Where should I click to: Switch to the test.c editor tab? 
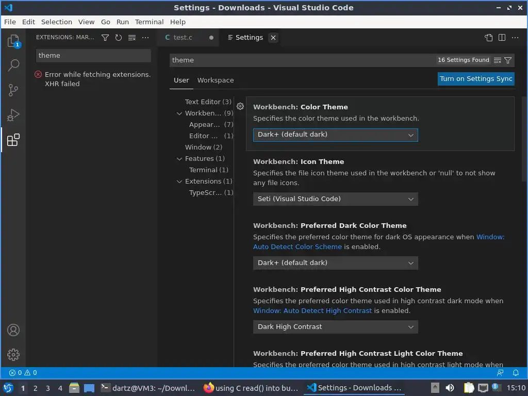pyautogui.click(x=188, y=38)
